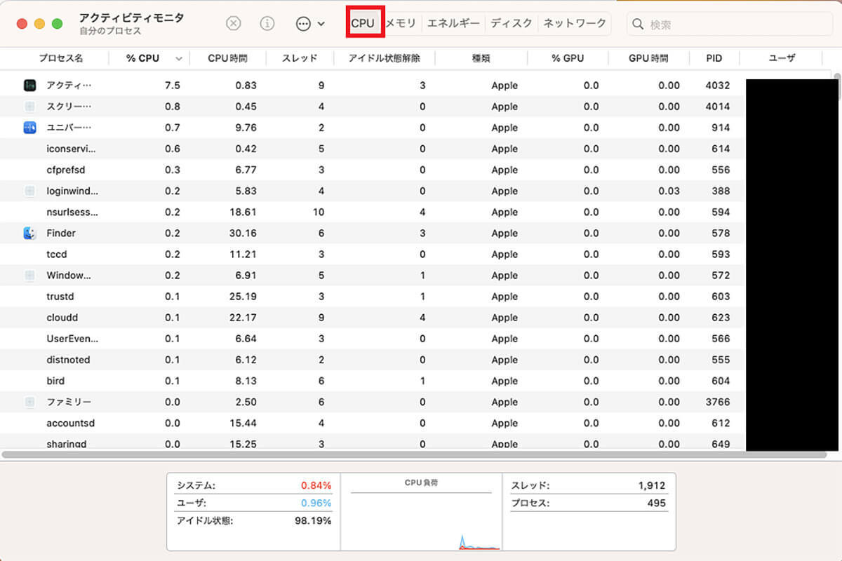Open process info with the (i) icon

267,23
